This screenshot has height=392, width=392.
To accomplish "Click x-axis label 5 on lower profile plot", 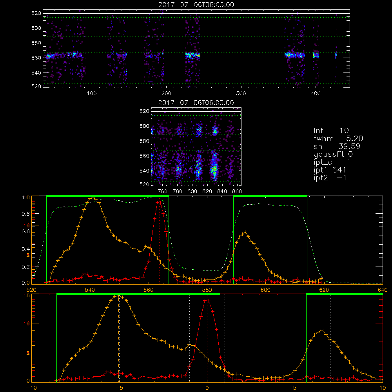I will (295, 388).
